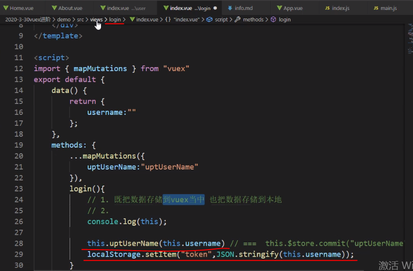
Task: Expand the chevron after src breadcrumb
Action: [87, 19]
